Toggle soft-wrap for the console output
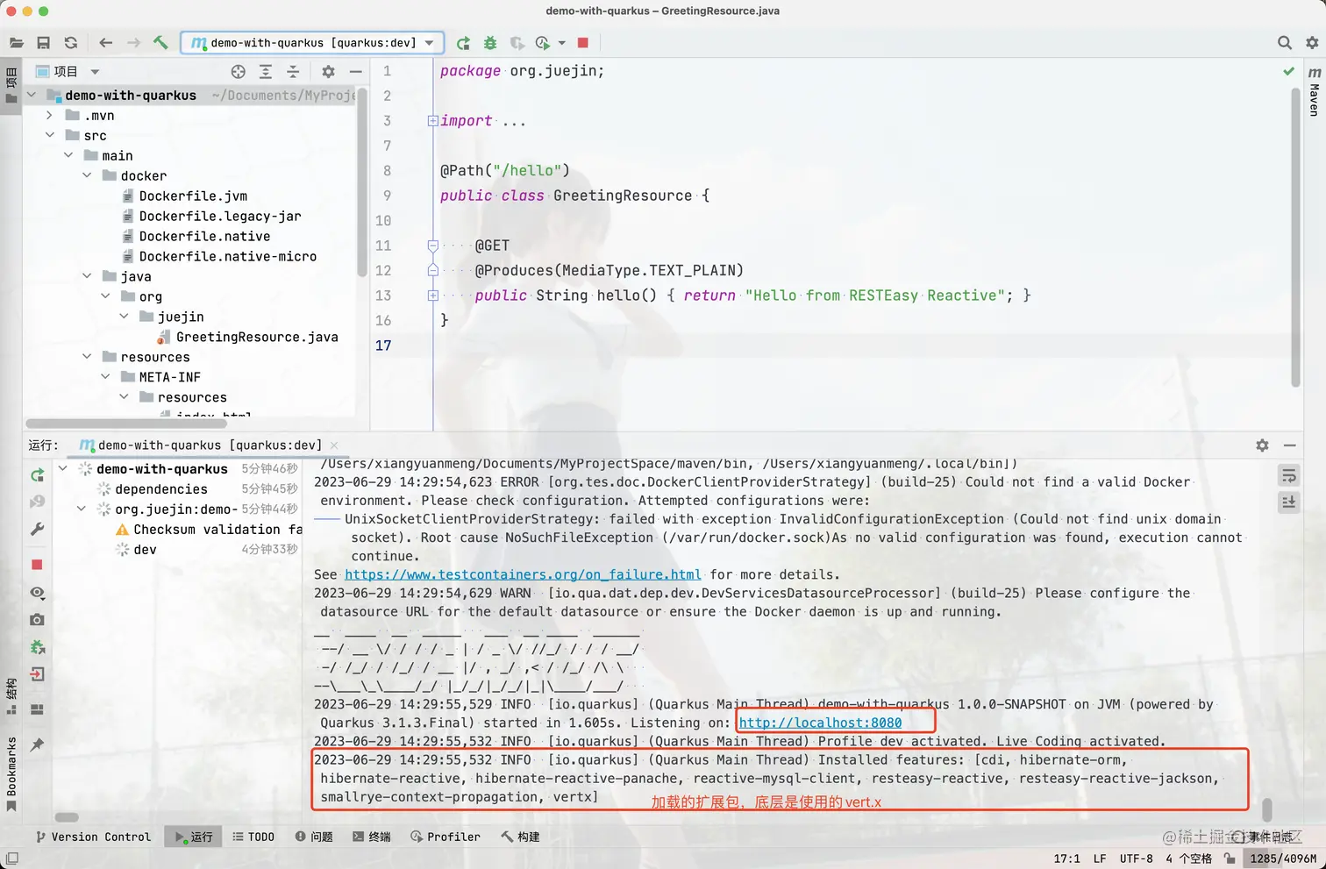Viewport: 1326px width, 869px height. pyautogui.click(x=1289, y=475)
